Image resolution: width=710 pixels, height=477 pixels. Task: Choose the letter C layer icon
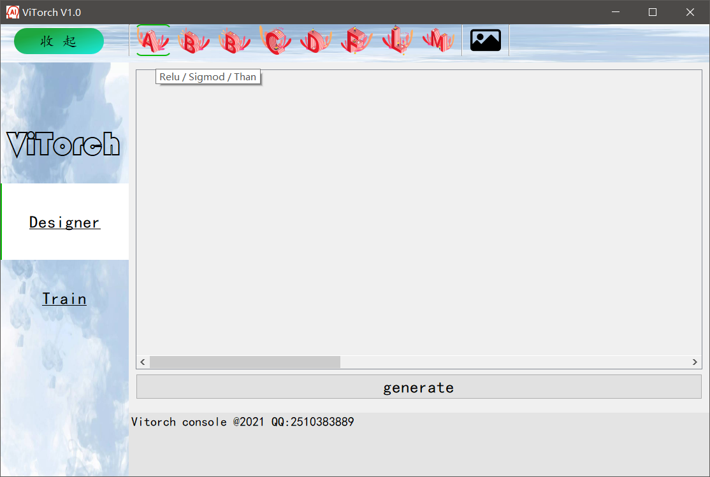(275, 40)
